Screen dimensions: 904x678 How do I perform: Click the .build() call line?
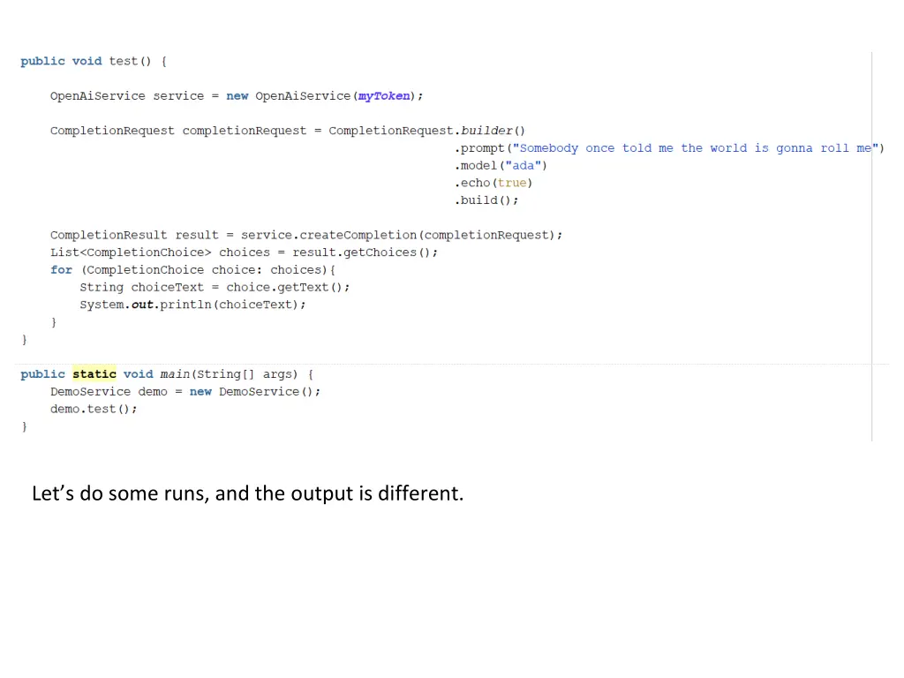click(486, 200)
